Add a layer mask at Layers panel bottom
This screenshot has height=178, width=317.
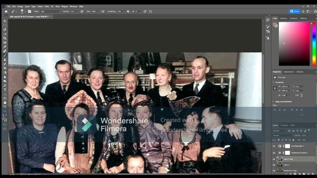pyautogui.click(x=295, y=174)
